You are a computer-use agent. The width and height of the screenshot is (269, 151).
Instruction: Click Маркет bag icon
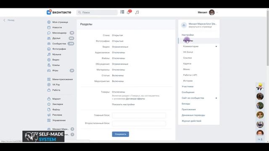tap(49, 99)
